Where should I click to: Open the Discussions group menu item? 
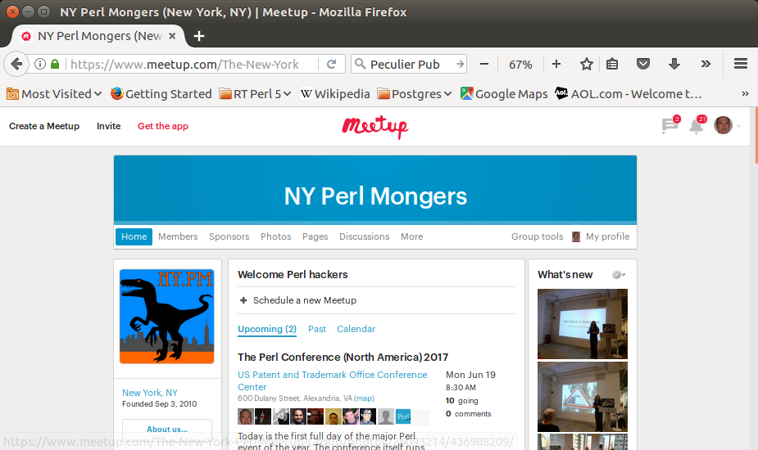(364, 236)
